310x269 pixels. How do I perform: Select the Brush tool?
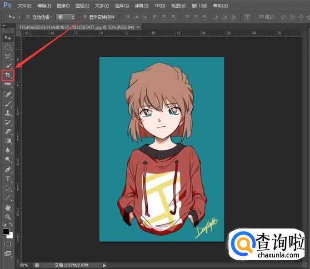point(8,104)
